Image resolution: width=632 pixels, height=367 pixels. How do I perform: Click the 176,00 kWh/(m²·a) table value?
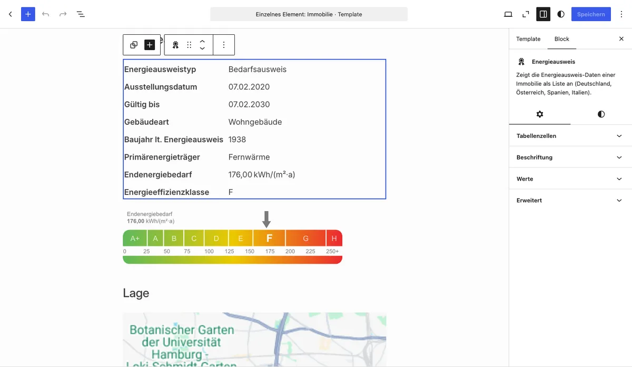[262, 174]
